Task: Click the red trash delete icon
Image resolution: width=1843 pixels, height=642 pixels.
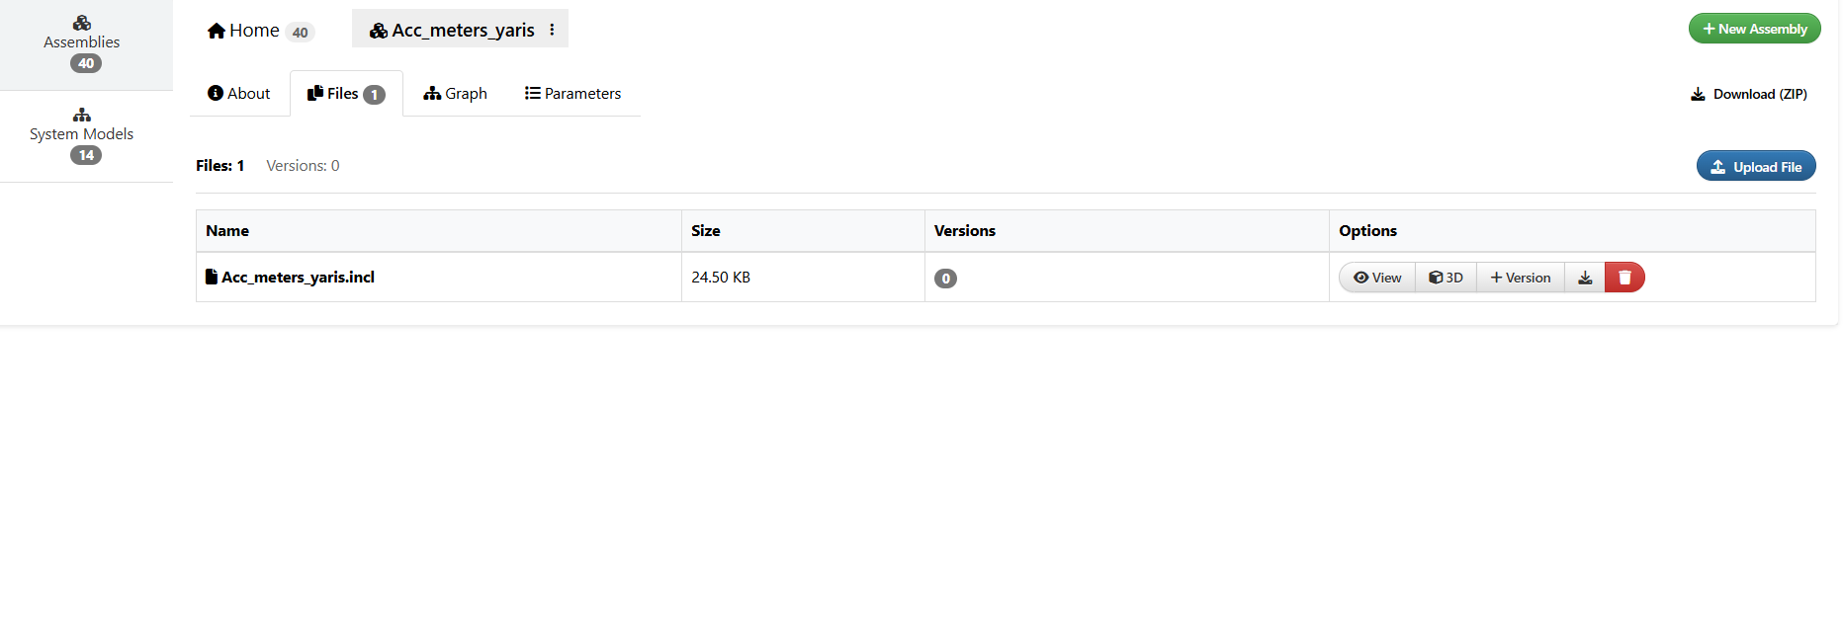Action: point(1624,278)
